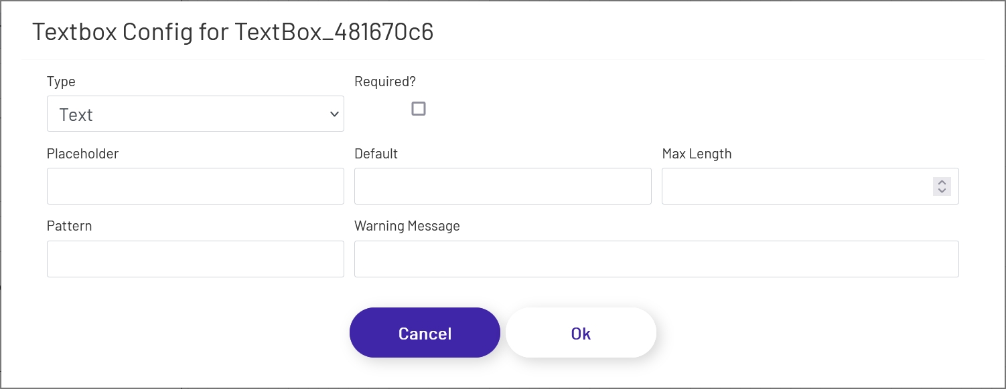
Task: Focus the Pattern input box
Action: [x=195, y=259]
